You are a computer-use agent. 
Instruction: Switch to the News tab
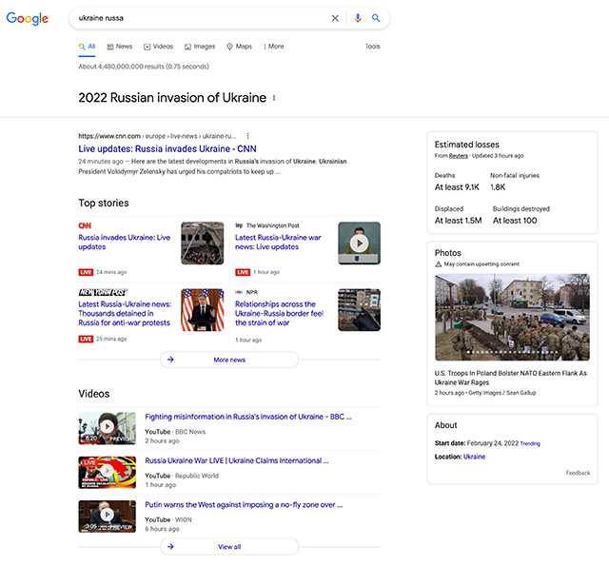click(x=120, y=47)
